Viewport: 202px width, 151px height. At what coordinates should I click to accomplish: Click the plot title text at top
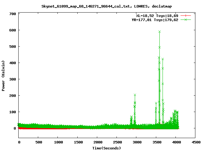click(106, 6)
